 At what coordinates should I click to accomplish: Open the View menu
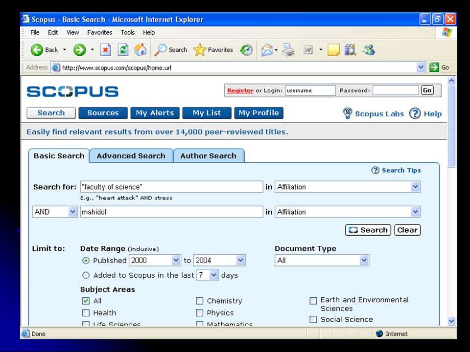(x=72, y=32)
